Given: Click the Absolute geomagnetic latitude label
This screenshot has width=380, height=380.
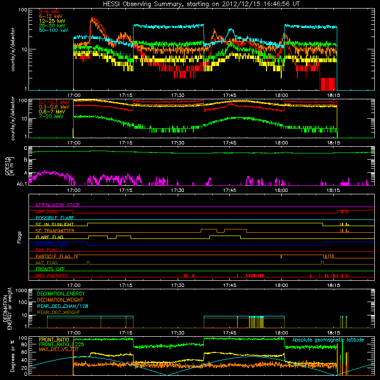Looking at the screenshot, I should pyautogui.click(x=328, y=340).
